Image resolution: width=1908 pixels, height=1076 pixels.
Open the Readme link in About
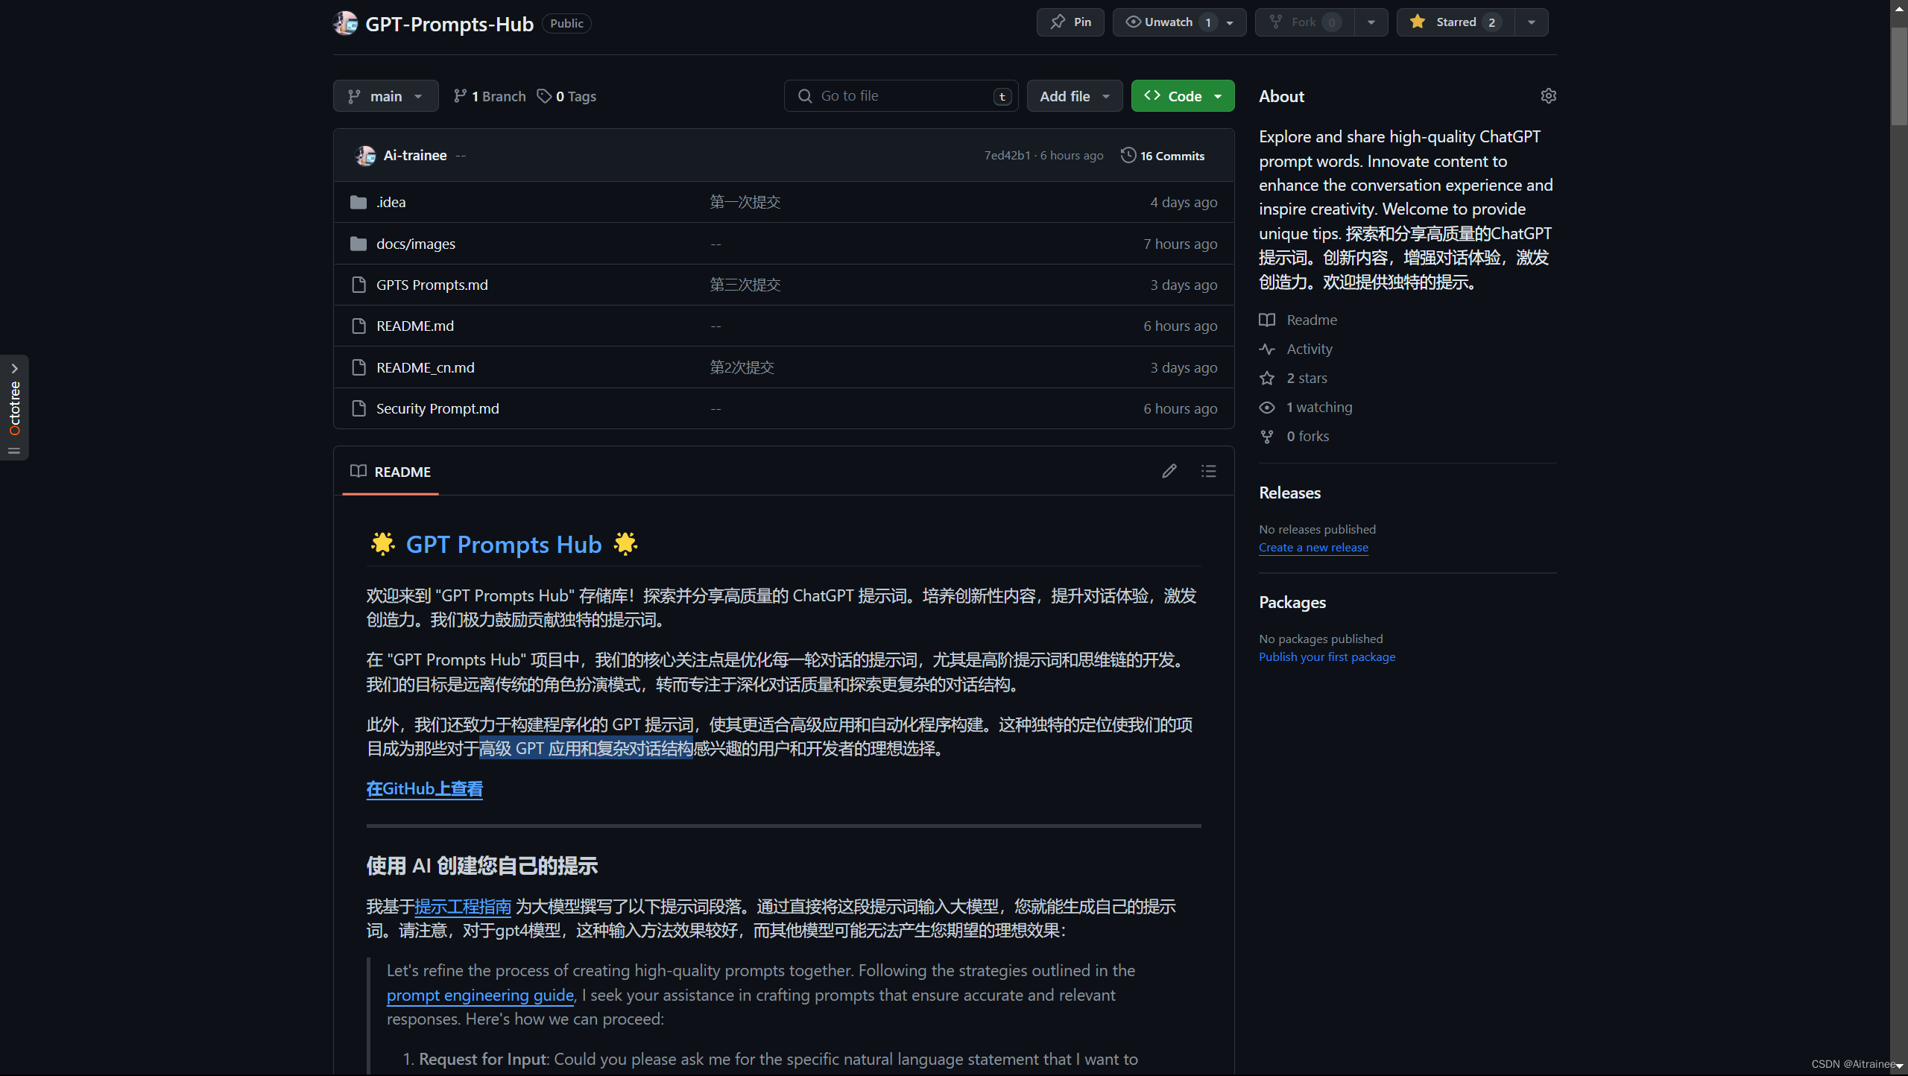[1312, 320]
